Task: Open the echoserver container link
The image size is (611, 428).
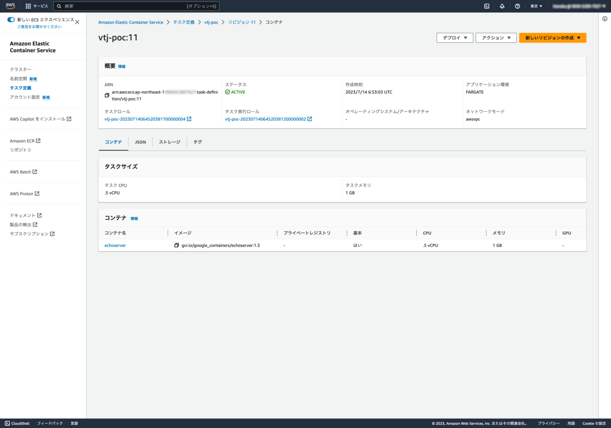Action: pyautogui.click(x=115, y=245)
